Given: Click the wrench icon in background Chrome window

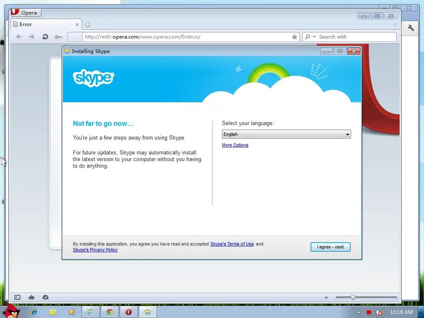Looking at the screenshot, I should pyautogui.click(x=411, y=28).
